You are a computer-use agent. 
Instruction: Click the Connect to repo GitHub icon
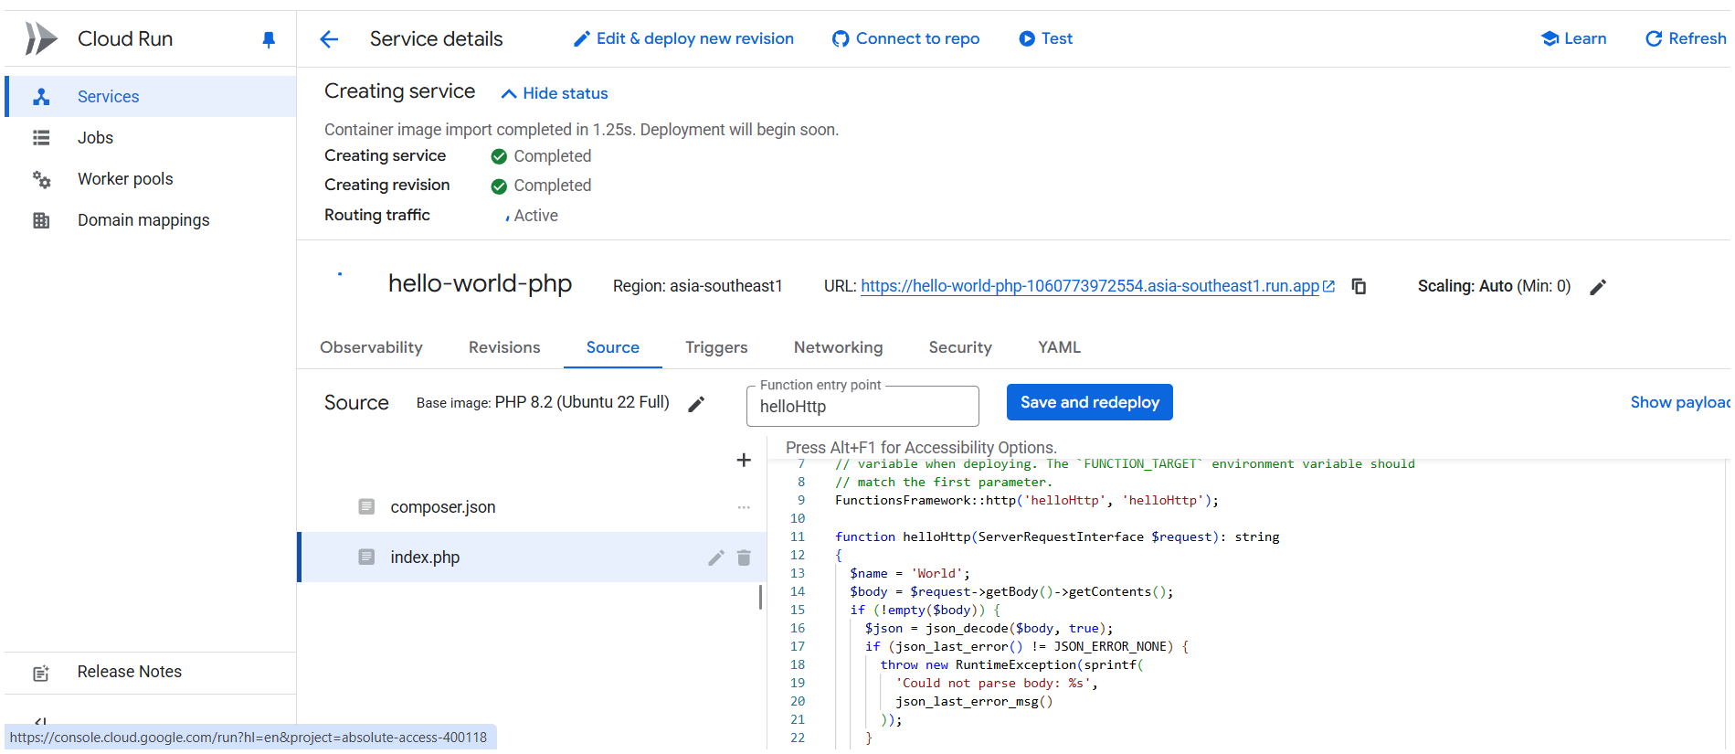pyautogui.click(x=841, y=39)
